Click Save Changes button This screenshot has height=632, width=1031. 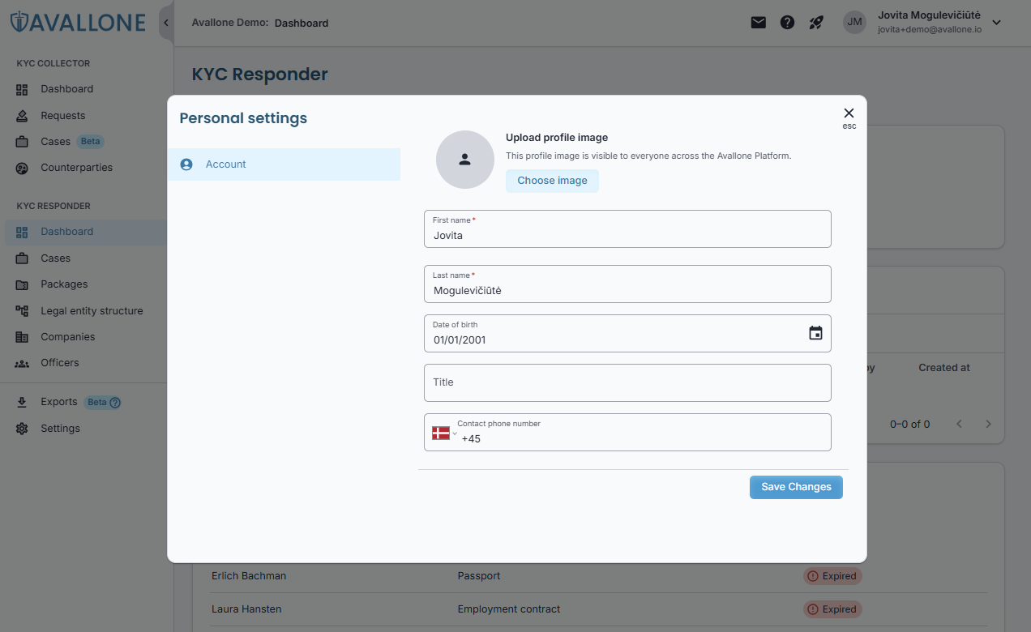click(x=796, y=487)
